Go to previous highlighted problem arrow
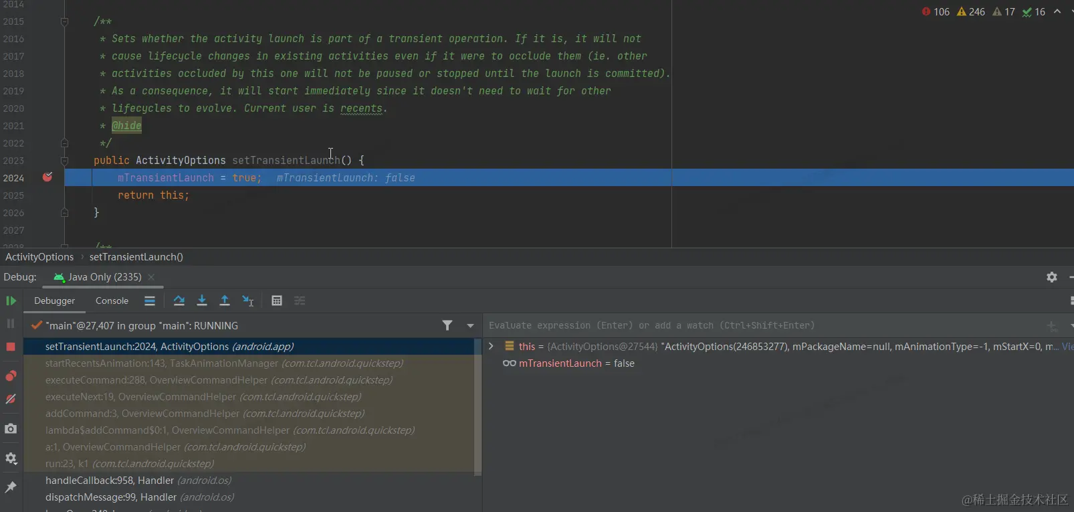Viewport: 1074px width, 512px height. point(1057,11)
